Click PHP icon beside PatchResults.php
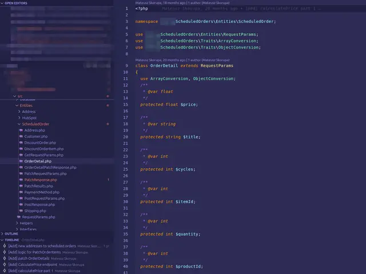 [x=21, y=186]
